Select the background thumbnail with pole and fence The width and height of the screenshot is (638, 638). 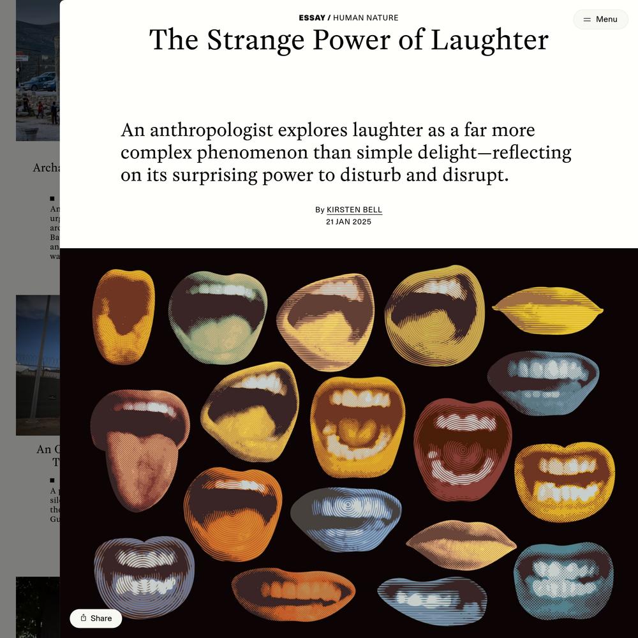(x=38, y=365)
